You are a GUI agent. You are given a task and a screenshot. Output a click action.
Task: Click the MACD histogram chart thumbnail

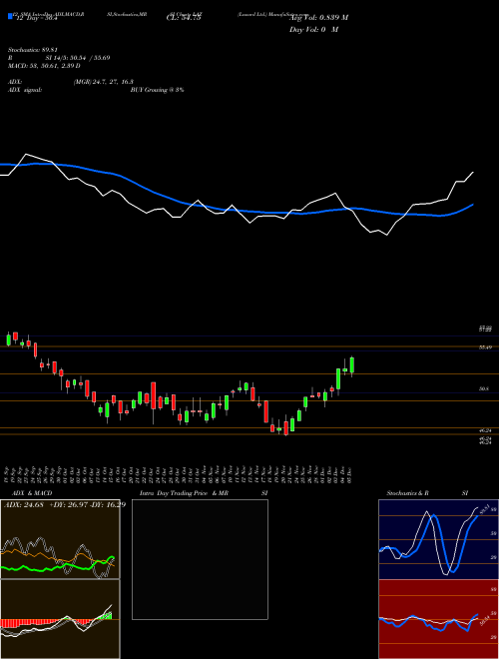pyautogui.click(x=60, y=619)
